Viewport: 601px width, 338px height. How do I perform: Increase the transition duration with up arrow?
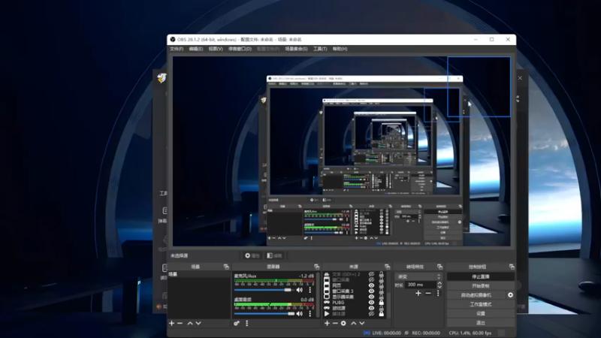click(x=439, y=283)
